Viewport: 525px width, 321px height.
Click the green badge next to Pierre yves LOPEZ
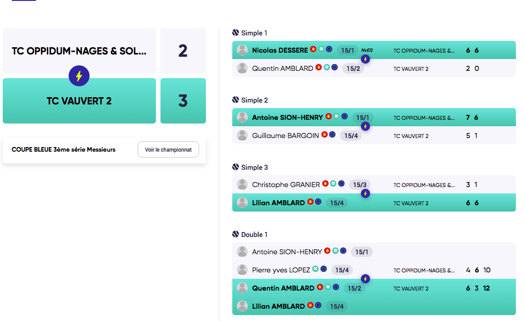point(315,268)
